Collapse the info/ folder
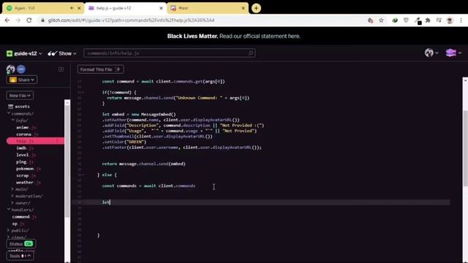This screenshot has width=468, height=263. click(20, 120)
